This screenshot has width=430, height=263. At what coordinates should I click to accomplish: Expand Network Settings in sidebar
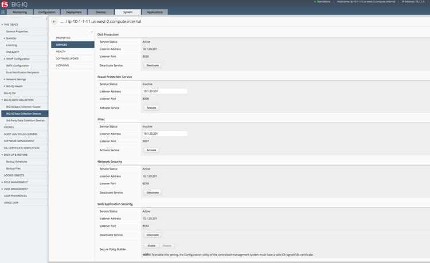coord(5,80)
